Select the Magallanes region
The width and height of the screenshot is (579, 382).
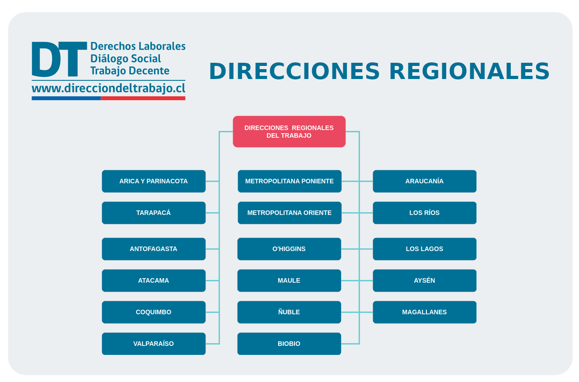(425, 312)
